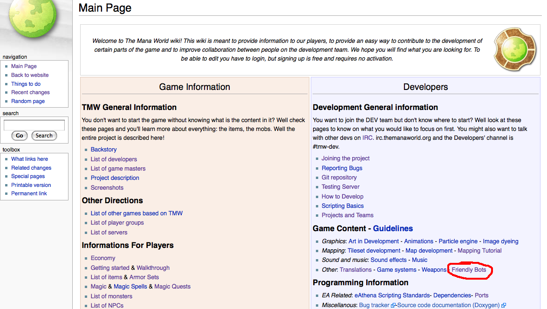The width and height of the screenshot is (547, 309).
Task: Click the Go button
Action: pos(20,136)
